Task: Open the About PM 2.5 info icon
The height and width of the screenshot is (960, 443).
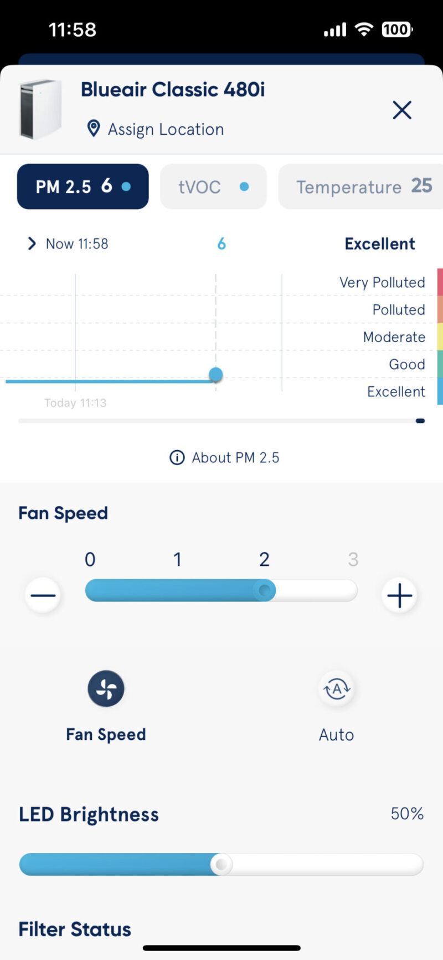Action: click(177, 457)
